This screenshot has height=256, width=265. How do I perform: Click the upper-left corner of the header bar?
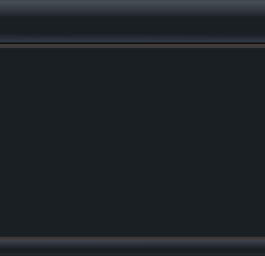pyautogui.click(x=1, y=2)
